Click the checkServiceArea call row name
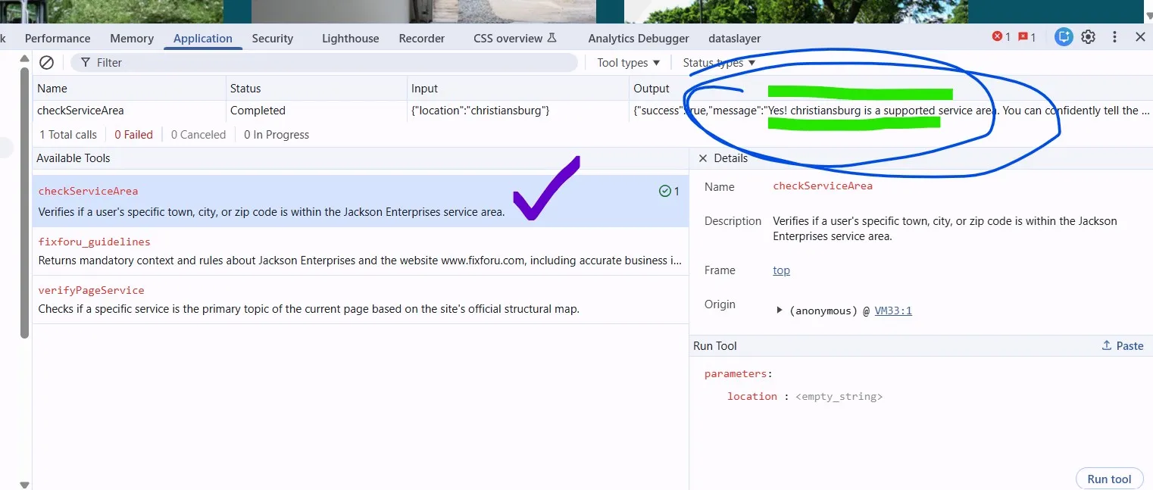Image resolution: width=1153 pixels, height=490 pixels. click(80, 111)
